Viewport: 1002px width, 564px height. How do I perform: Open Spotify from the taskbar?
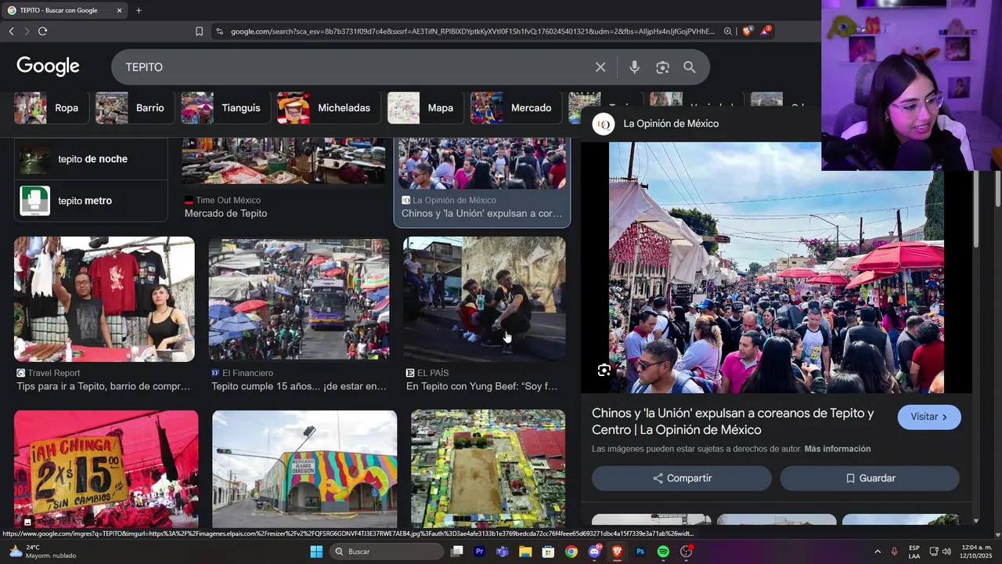(x=663, y=551)
